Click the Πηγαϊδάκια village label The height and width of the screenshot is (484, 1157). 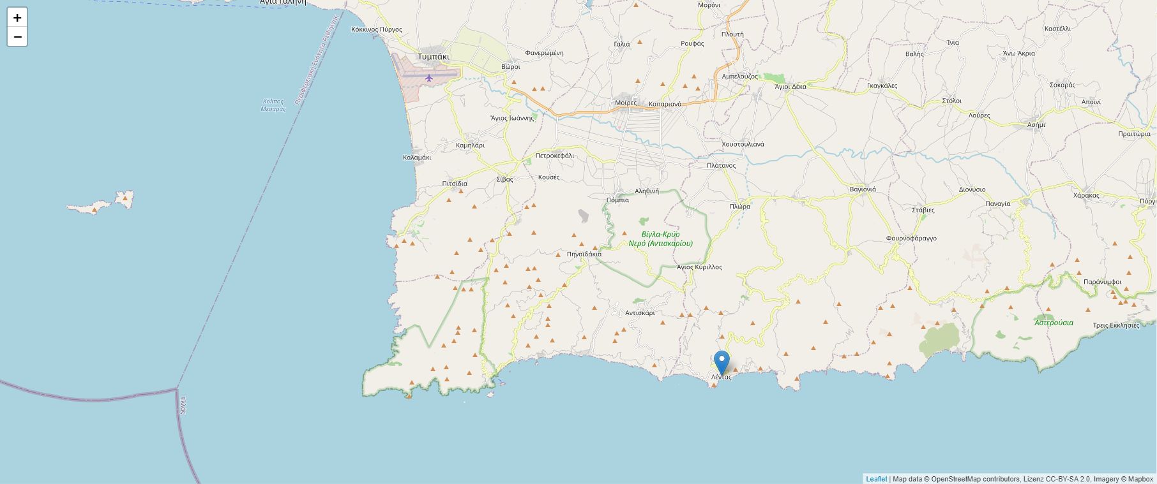click(584, 254)
